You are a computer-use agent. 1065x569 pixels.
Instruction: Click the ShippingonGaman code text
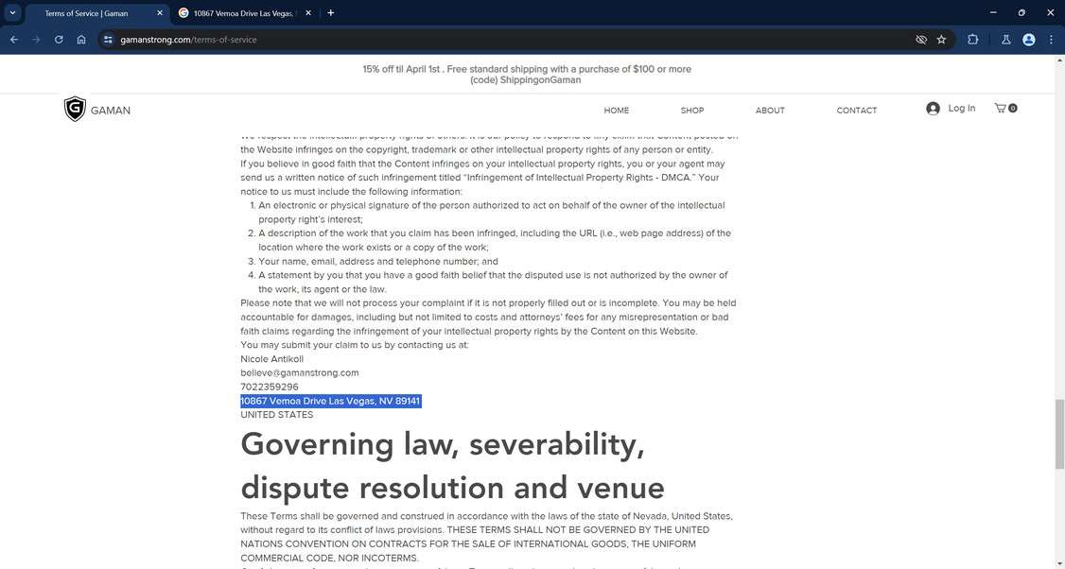pyautogui.click(x=541, y=80)
